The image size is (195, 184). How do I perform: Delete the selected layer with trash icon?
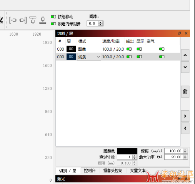point(185,92)
